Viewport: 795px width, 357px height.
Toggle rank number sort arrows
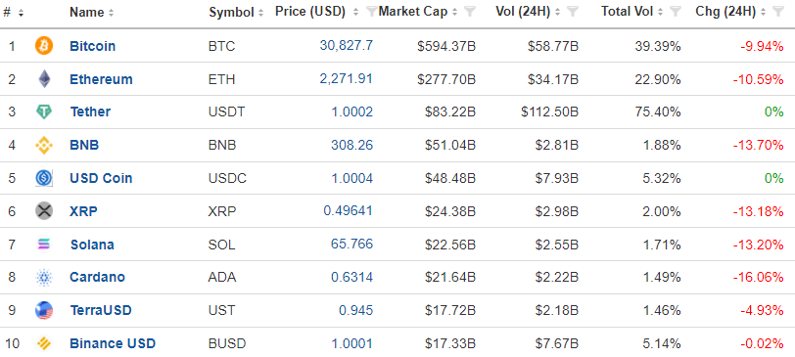point(21,13)
